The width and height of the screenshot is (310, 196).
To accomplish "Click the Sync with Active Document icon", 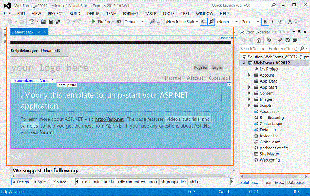I will click(x=280, y=40).
